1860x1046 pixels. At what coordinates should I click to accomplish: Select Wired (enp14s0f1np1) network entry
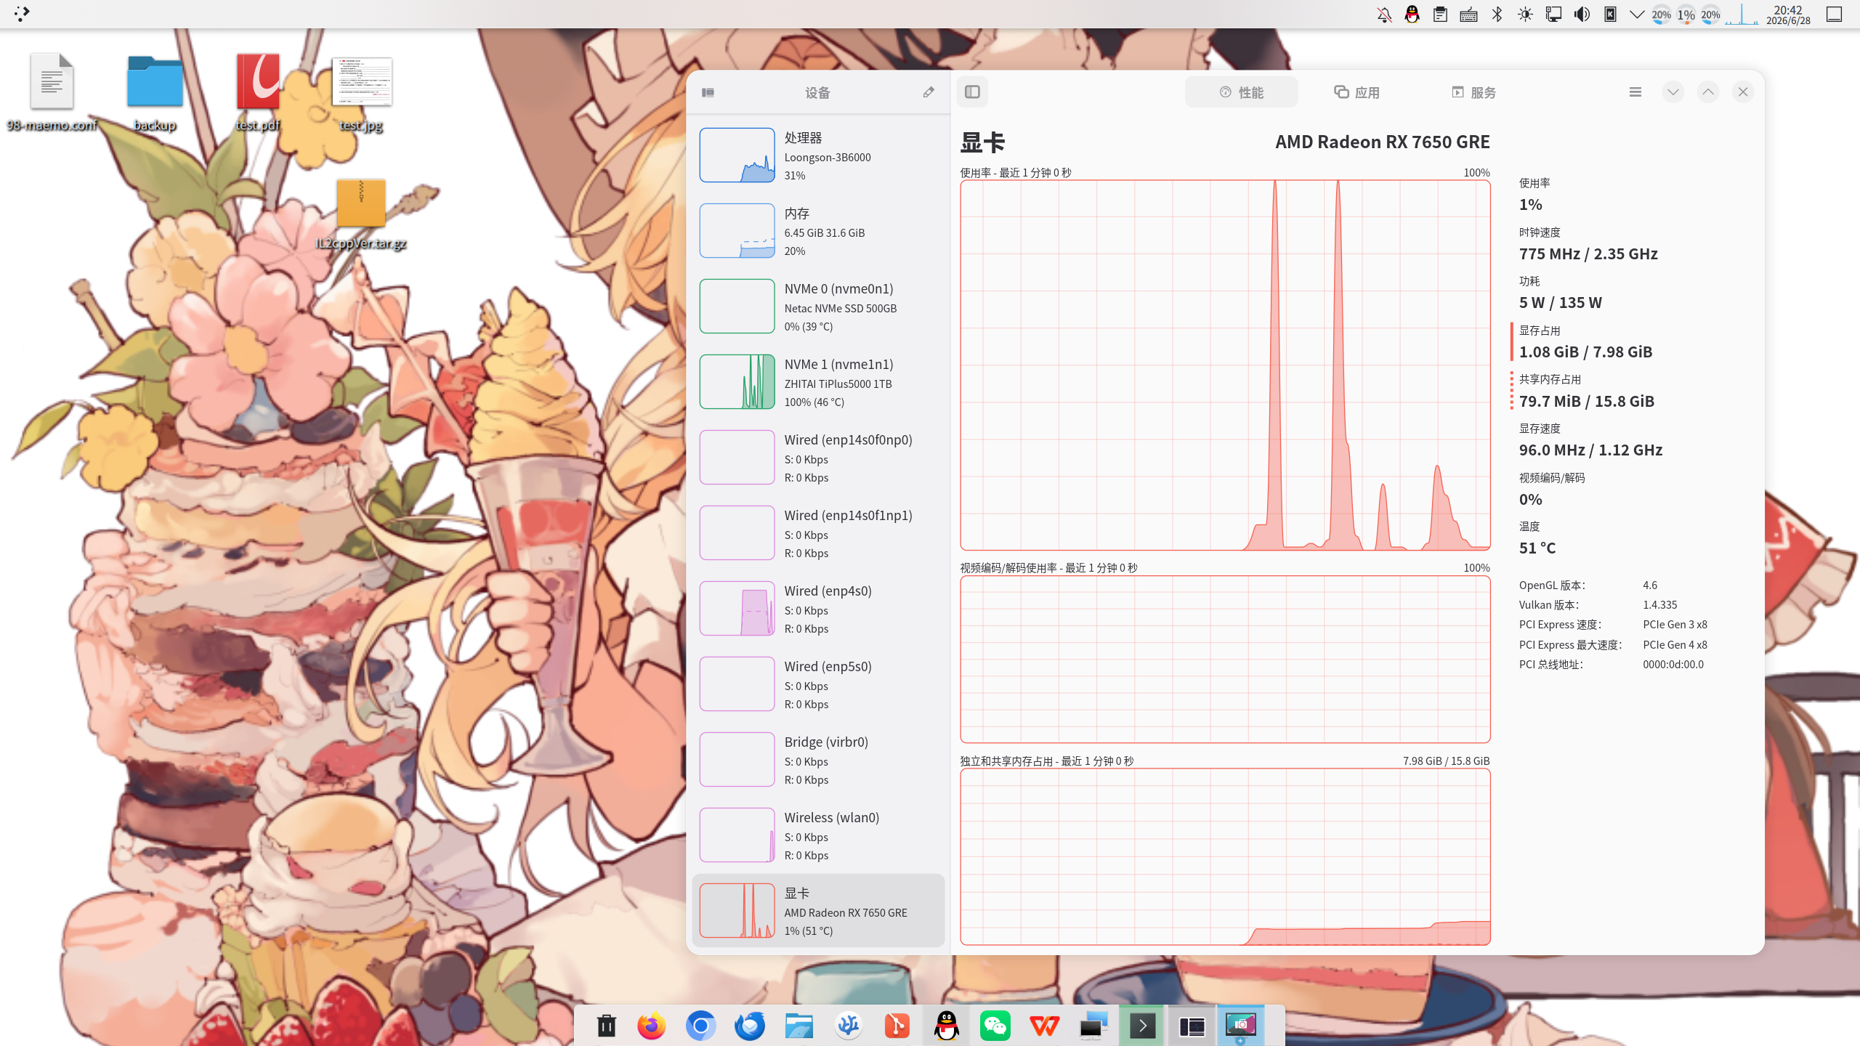pos(818,533)
